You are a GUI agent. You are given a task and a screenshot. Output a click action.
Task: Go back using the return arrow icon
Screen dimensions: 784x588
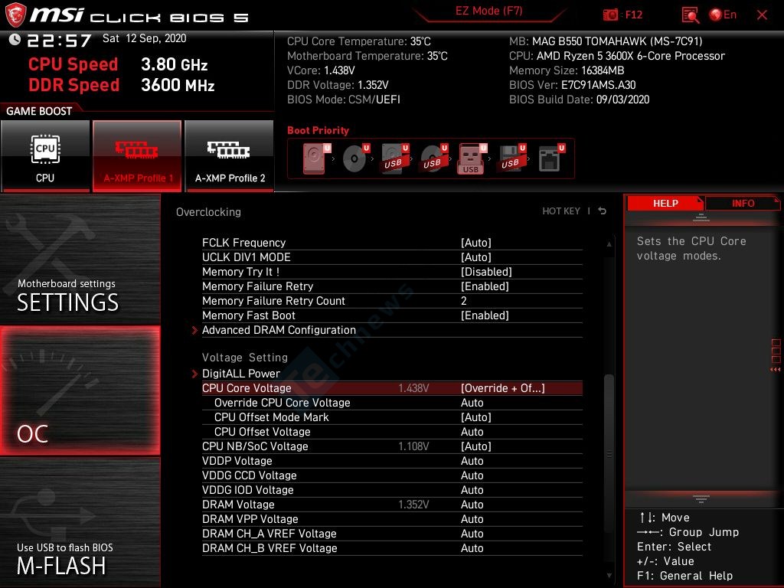point(603,211)
